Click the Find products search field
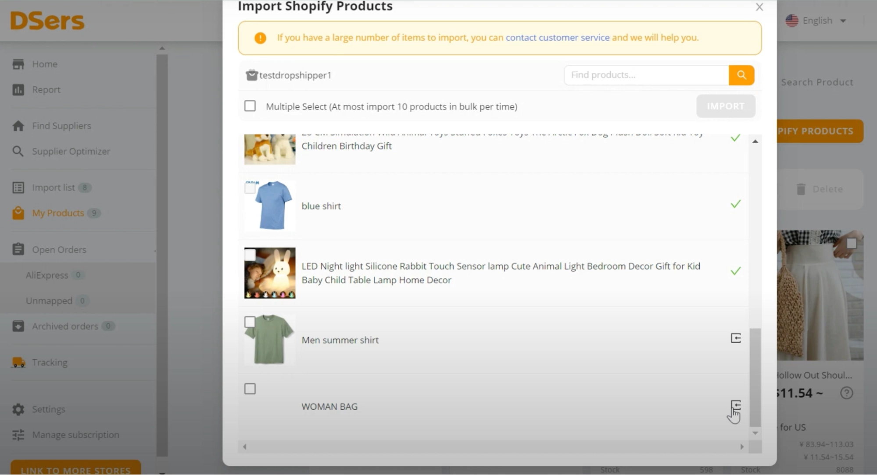Image resolution: width=877 pixels, height=475 pixels. point(647,75)
